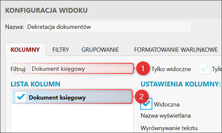The width and height of the screenshot is (222, 133).
Task: Select the Dokument księgowy column row
Action: pyautogui.click(x=72, y=97)
